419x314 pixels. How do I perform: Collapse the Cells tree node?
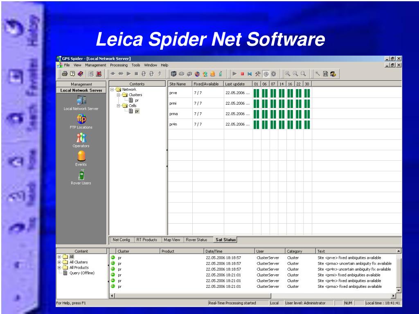(x=118, y=106)
